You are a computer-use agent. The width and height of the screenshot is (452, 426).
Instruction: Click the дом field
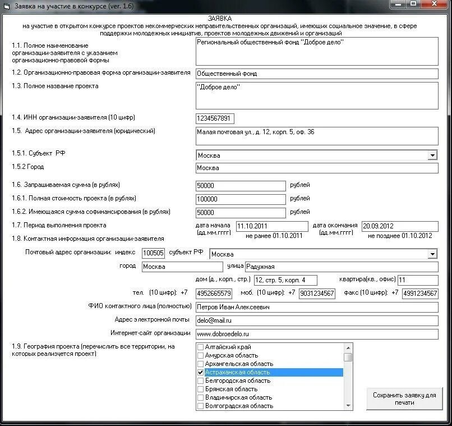click(285, 280)
